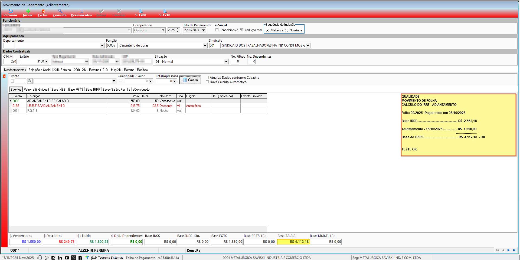Open YouTube icon in status bar

[x=67, y=258]
